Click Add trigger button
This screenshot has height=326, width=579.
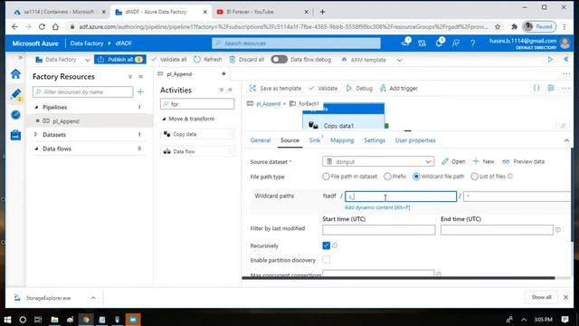click(398, 89)
